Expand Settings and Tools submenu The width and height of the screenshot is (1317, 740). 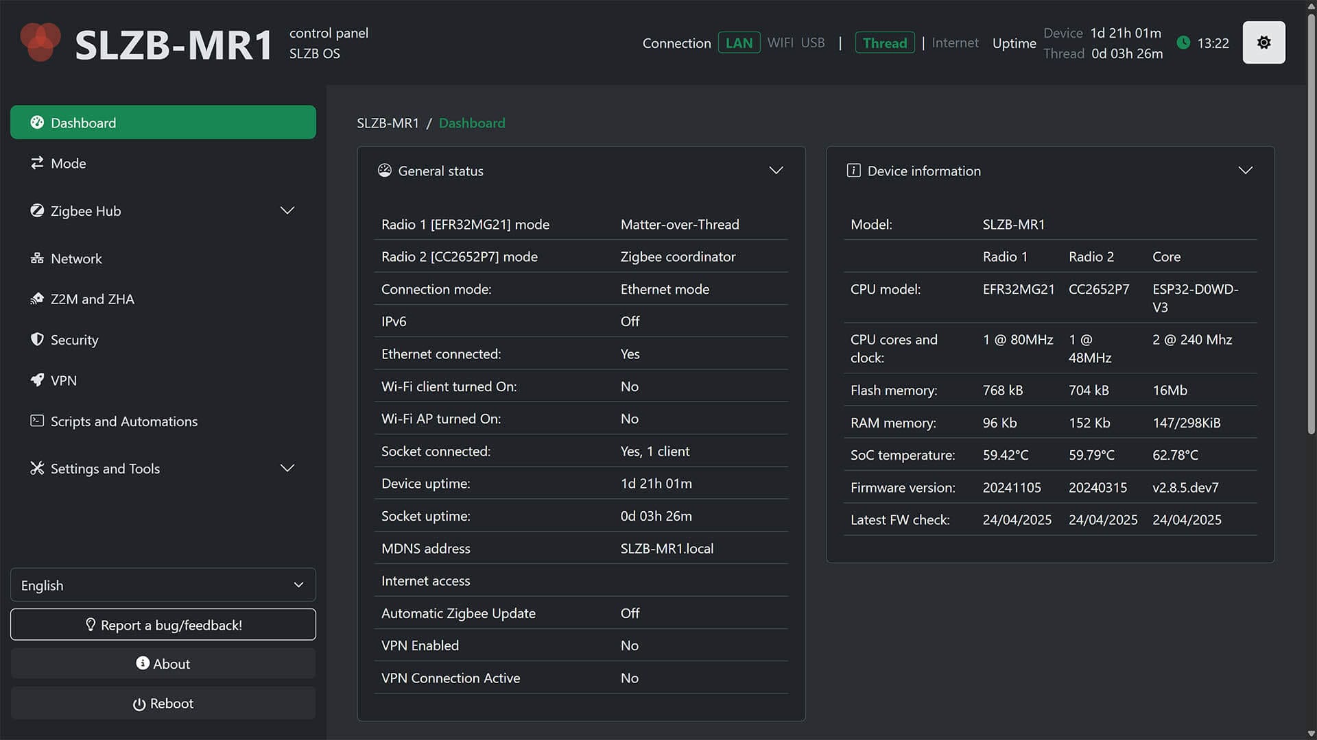point(287,468)
